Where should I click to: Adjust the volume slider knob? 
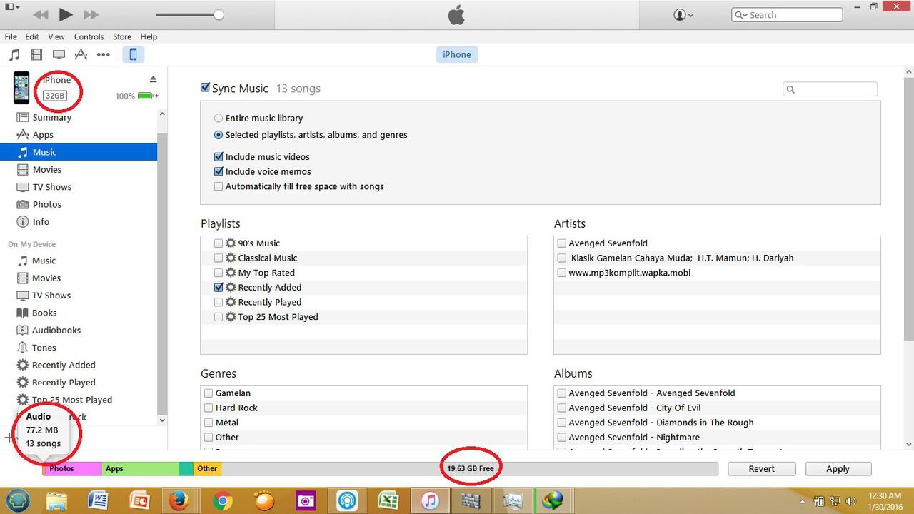(x=219, y=14)
